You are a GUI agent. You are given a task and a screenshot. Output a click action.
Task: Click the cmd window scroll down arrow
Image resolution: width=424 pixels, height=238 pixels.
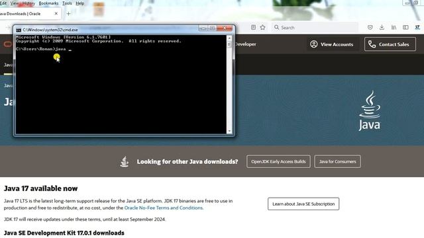point(229,131)
